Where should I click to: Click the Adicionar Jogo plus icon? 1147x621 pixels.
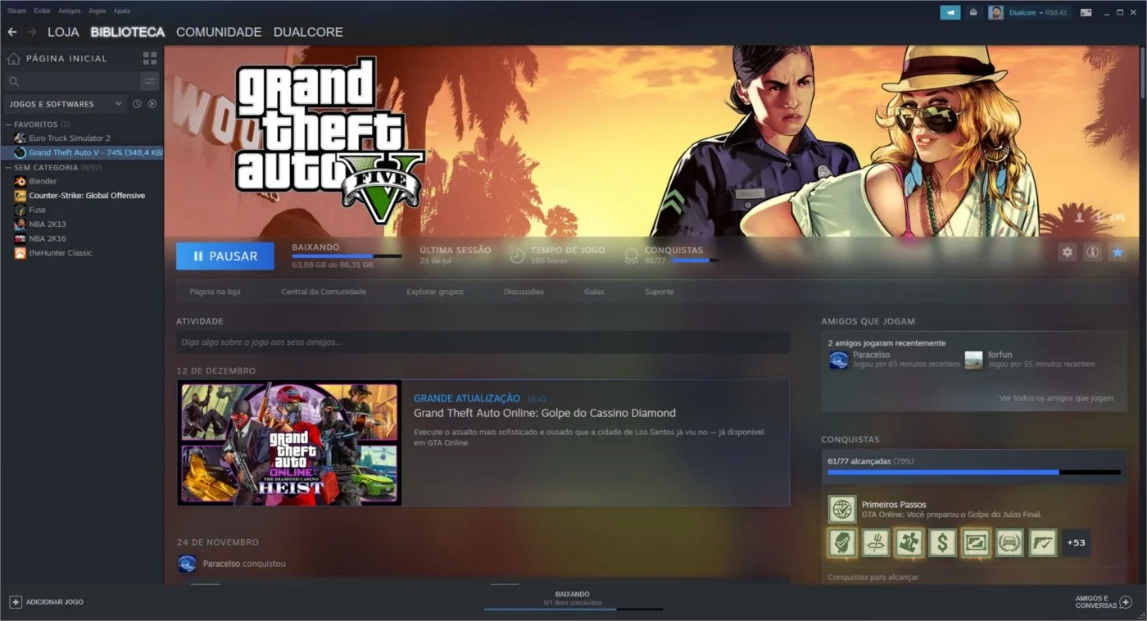click(16, 601)
